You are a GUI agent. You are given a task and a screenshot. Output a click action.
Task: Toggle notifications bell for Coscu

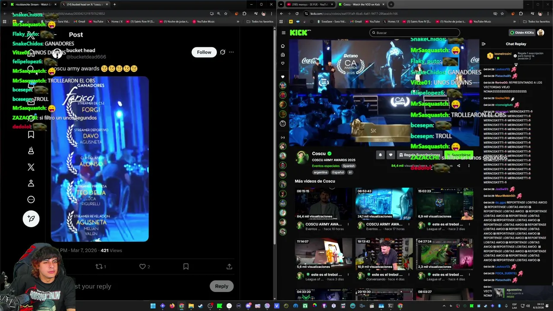tap(380, 155)
